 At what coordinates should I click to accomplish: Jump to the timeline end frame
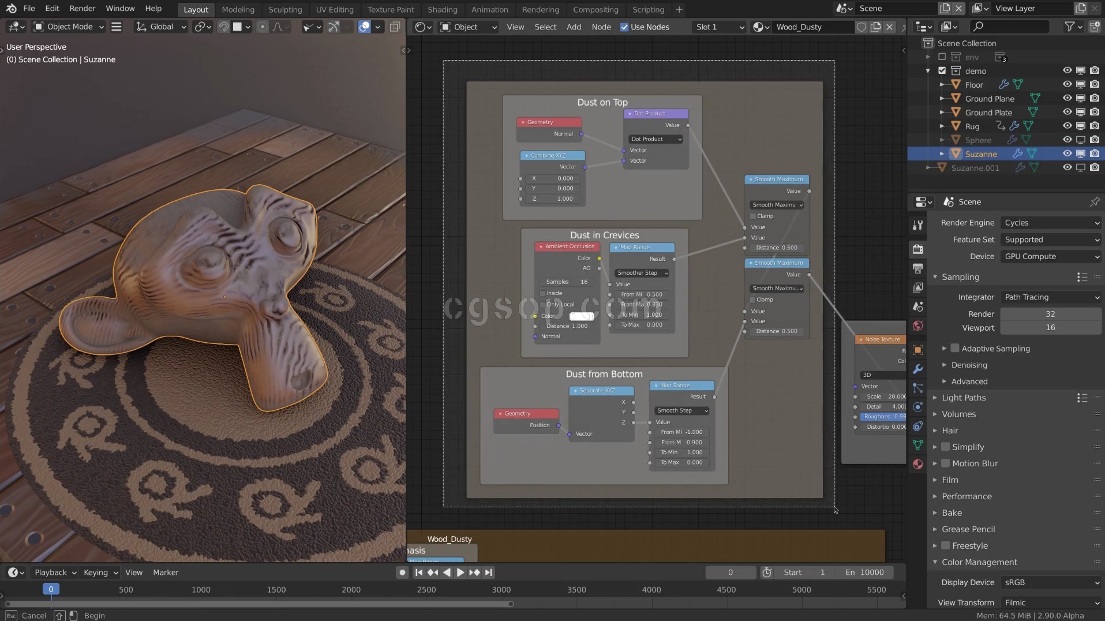pos(489,573)
